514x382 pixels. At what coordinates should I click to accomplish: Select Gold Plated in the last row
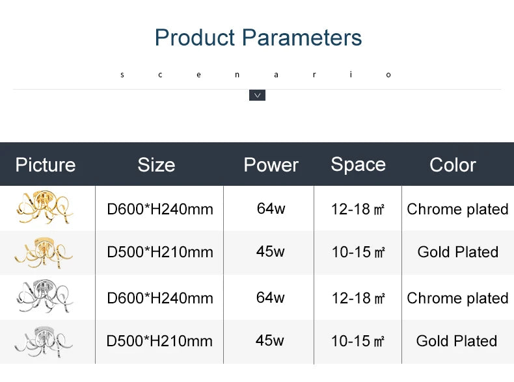[457, 341]
